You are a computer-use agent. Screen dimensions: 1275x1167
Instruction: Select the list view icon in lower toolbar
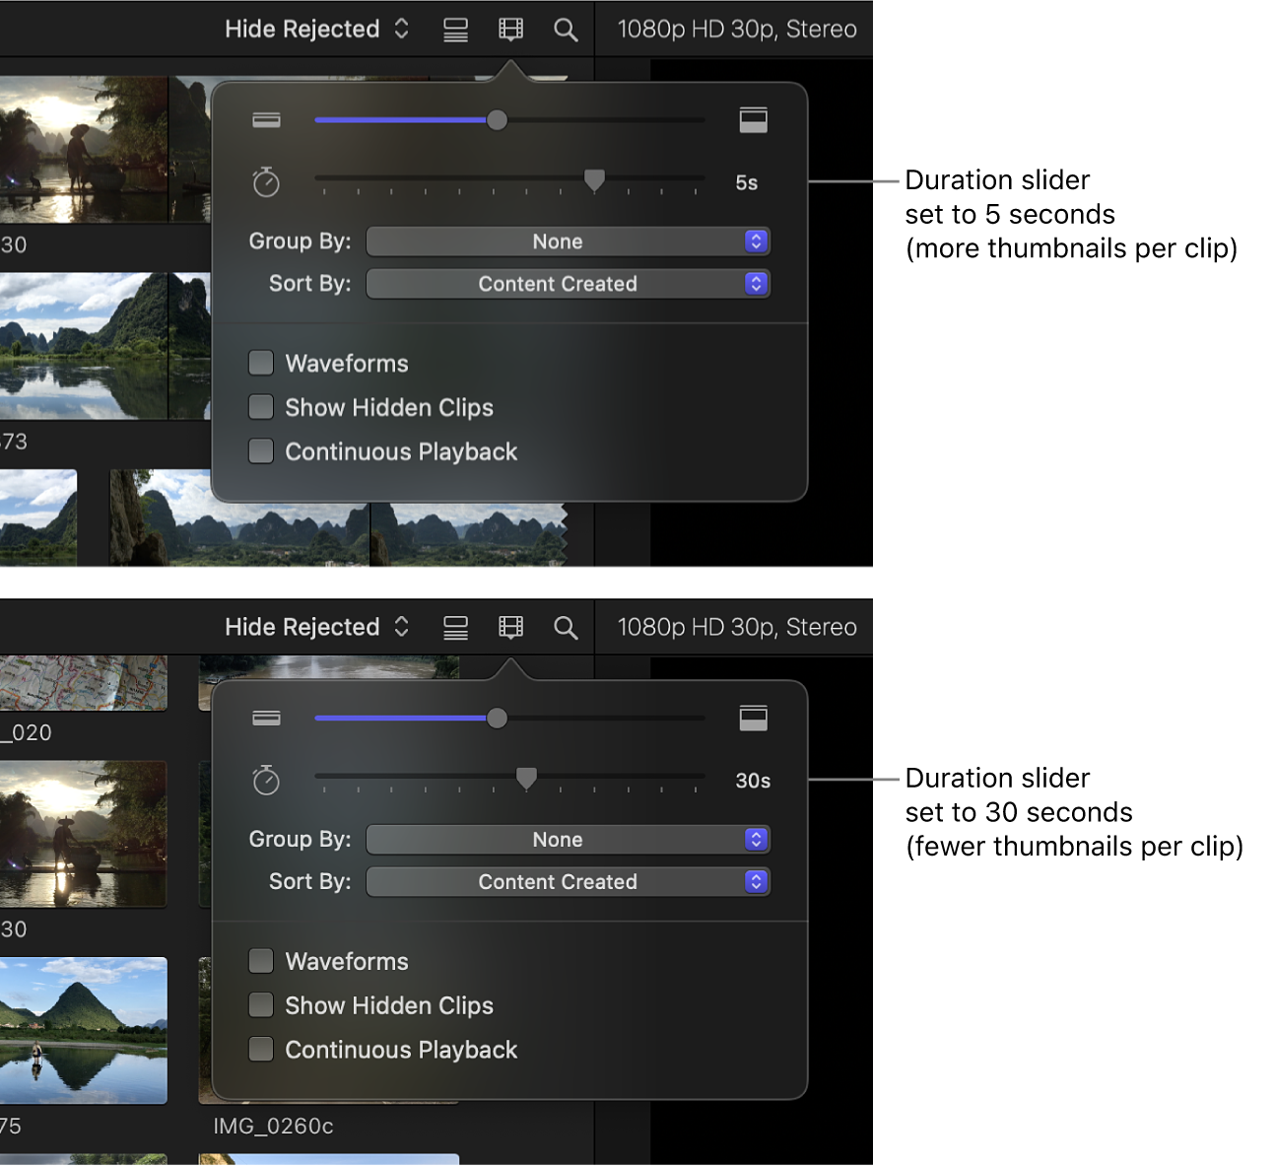455,627
